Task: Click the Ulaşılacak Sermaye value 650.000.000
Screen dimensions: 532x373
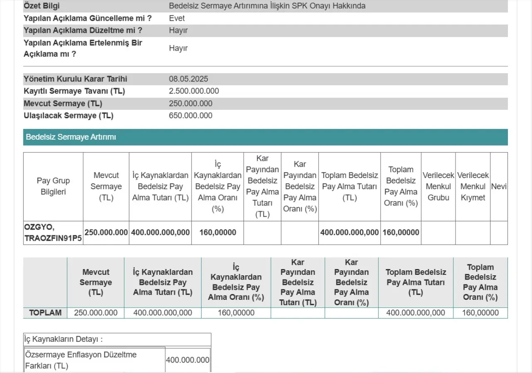Action: coord(190,116)
